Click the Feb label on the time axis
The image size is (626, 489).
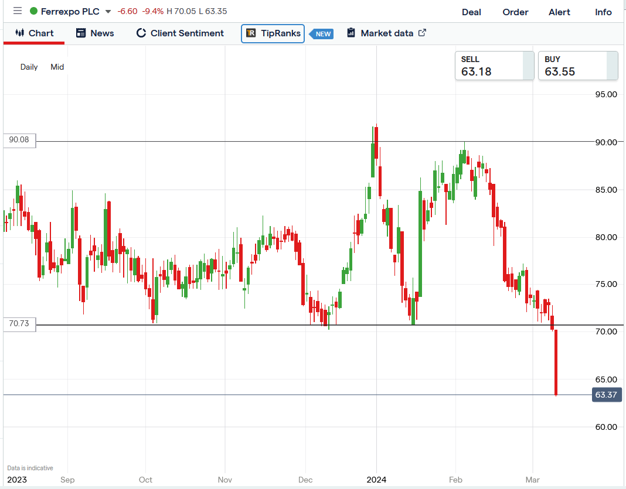(x=455, y=480)
